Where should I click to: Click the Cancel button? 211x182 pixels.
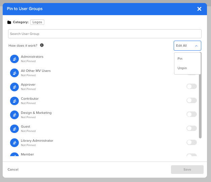tap(13, 170)
